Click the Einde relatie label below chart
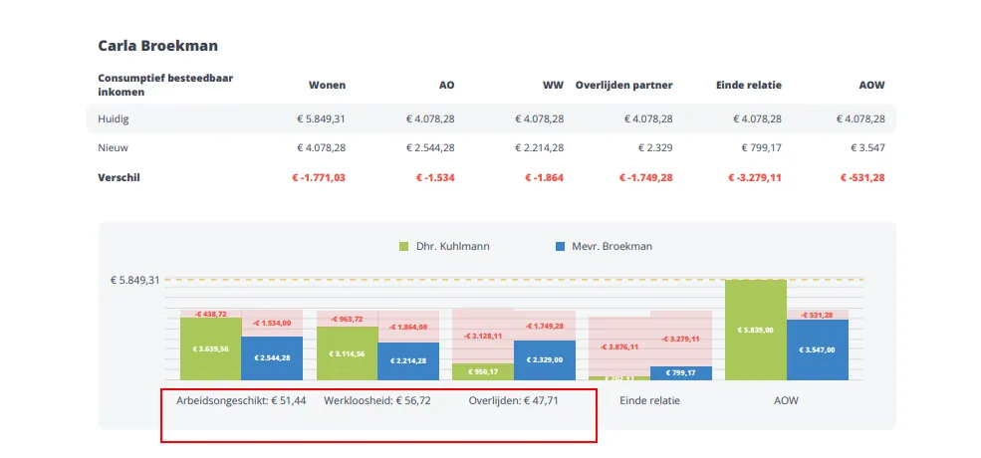 649,400
